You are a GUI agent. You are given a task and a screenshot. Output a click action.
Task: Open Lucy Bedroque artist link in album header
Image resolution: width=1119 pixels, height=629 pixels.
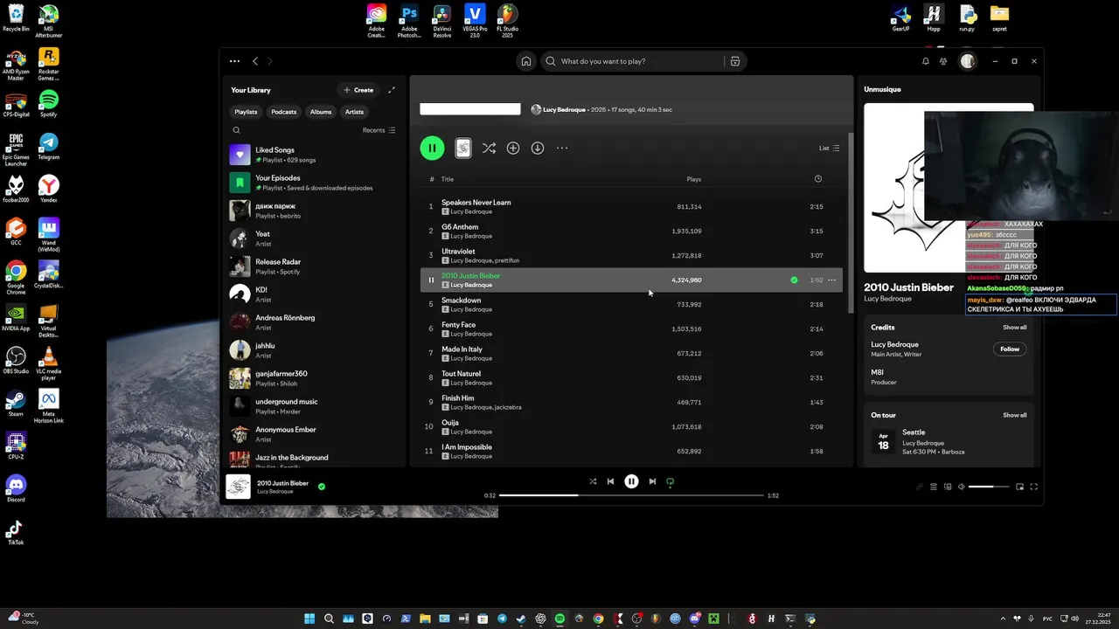pyautogui.click(x=564, y=110)
